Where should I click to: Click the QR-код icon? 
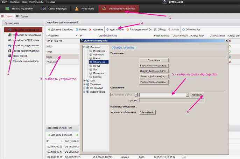point(155,29)
